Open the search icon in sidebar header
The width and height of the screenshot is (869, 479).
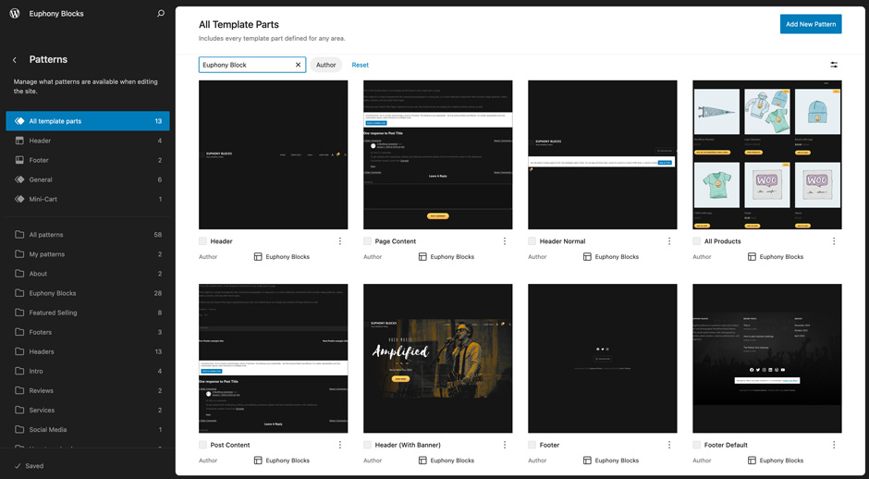161,14
